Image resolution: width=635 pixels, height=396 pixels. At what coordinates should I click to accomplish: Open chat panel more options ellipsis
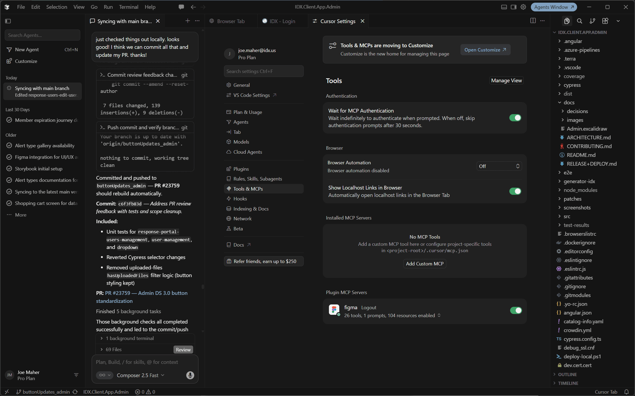pos(197,21)
